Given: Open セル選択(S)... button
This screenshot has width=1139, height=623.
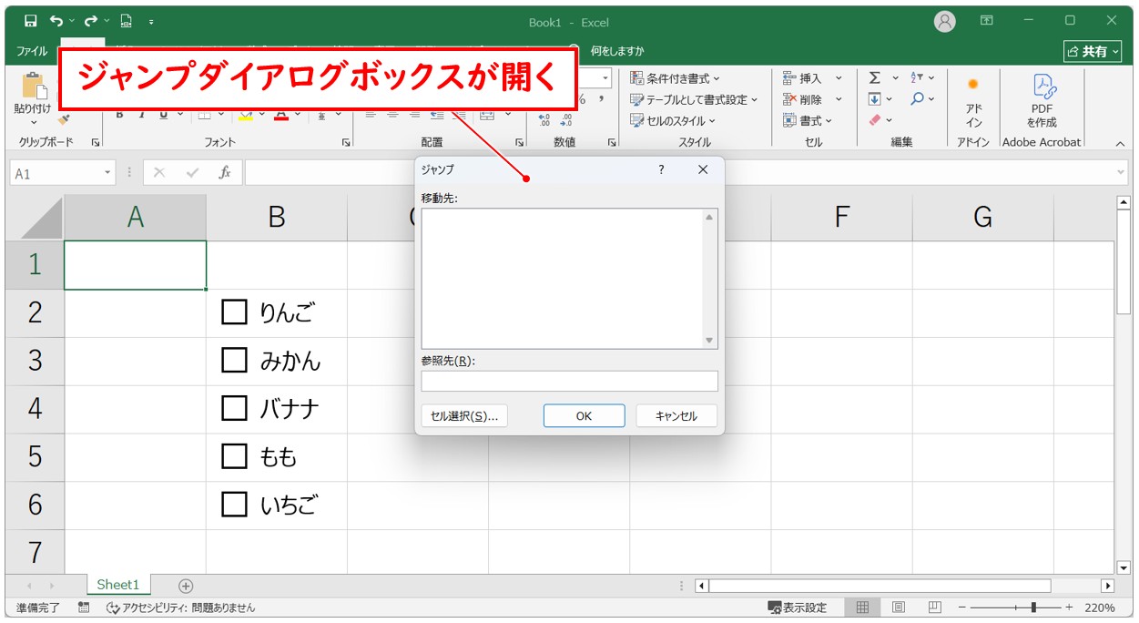Looking at the screenshot, I should (x=464, y=415).
